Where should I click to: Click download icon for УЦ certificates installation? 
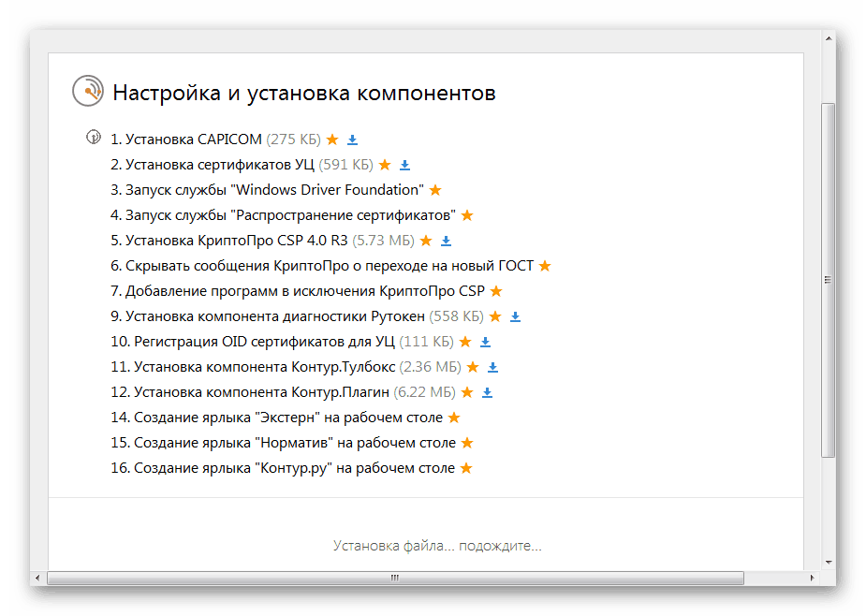[x=404, y=165]
